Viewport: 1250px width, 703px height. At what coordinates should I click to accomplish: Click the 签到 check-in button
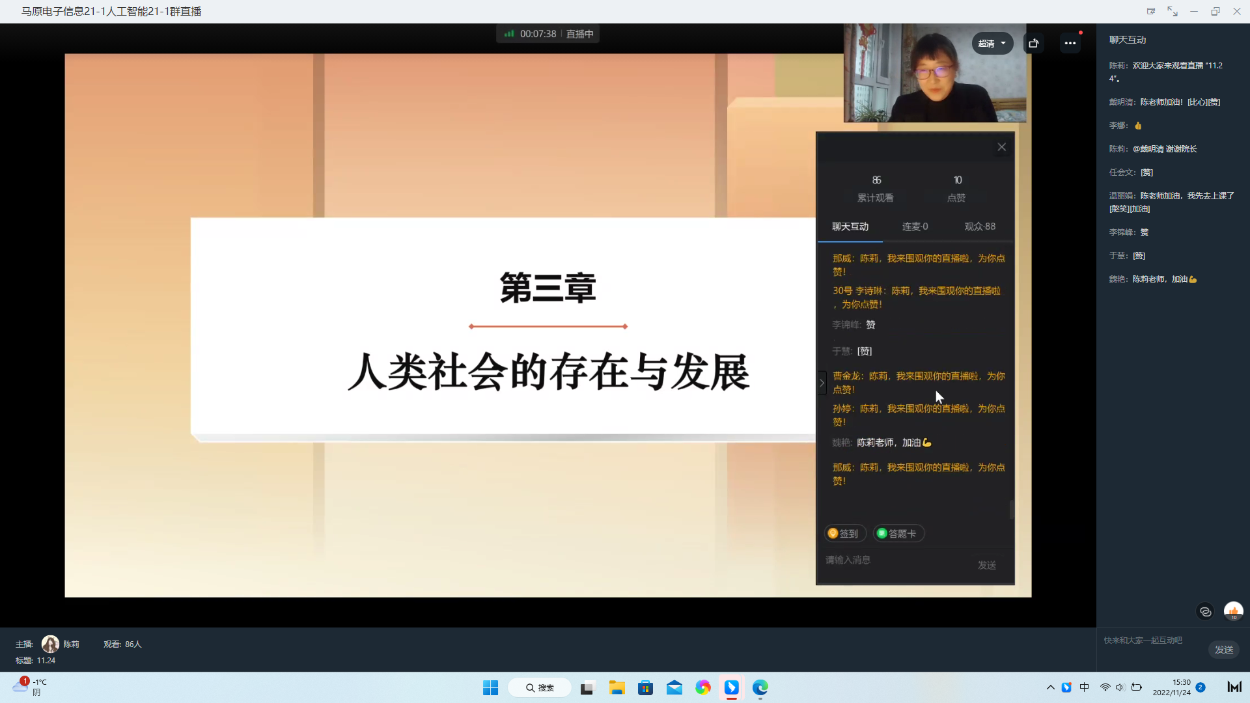[844, 534]
